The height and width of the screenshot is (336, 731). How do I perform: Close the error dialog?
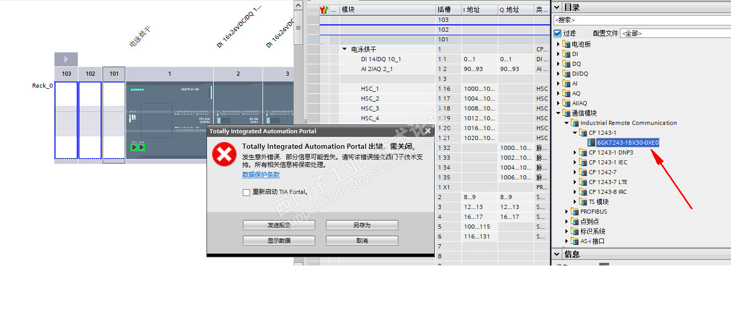(x=427, y=131)
